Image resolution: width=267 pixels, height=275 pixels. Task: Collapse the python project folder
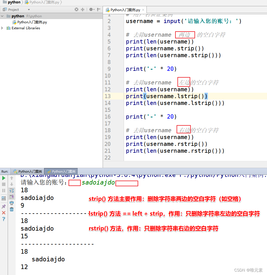[x=2, y=16]
